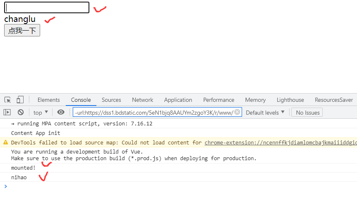
Task: Select the 'mounted!' console log line
Action: (23, 168)
